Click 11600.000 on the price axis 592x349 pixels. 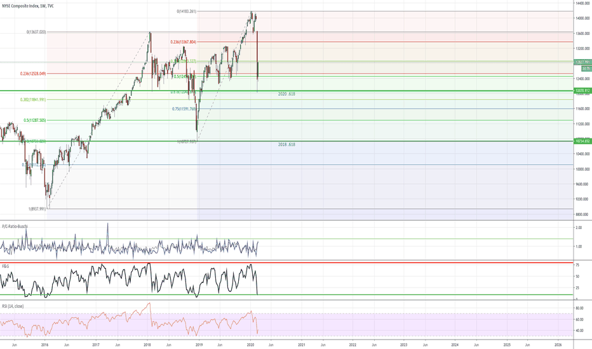click(582, 109)
